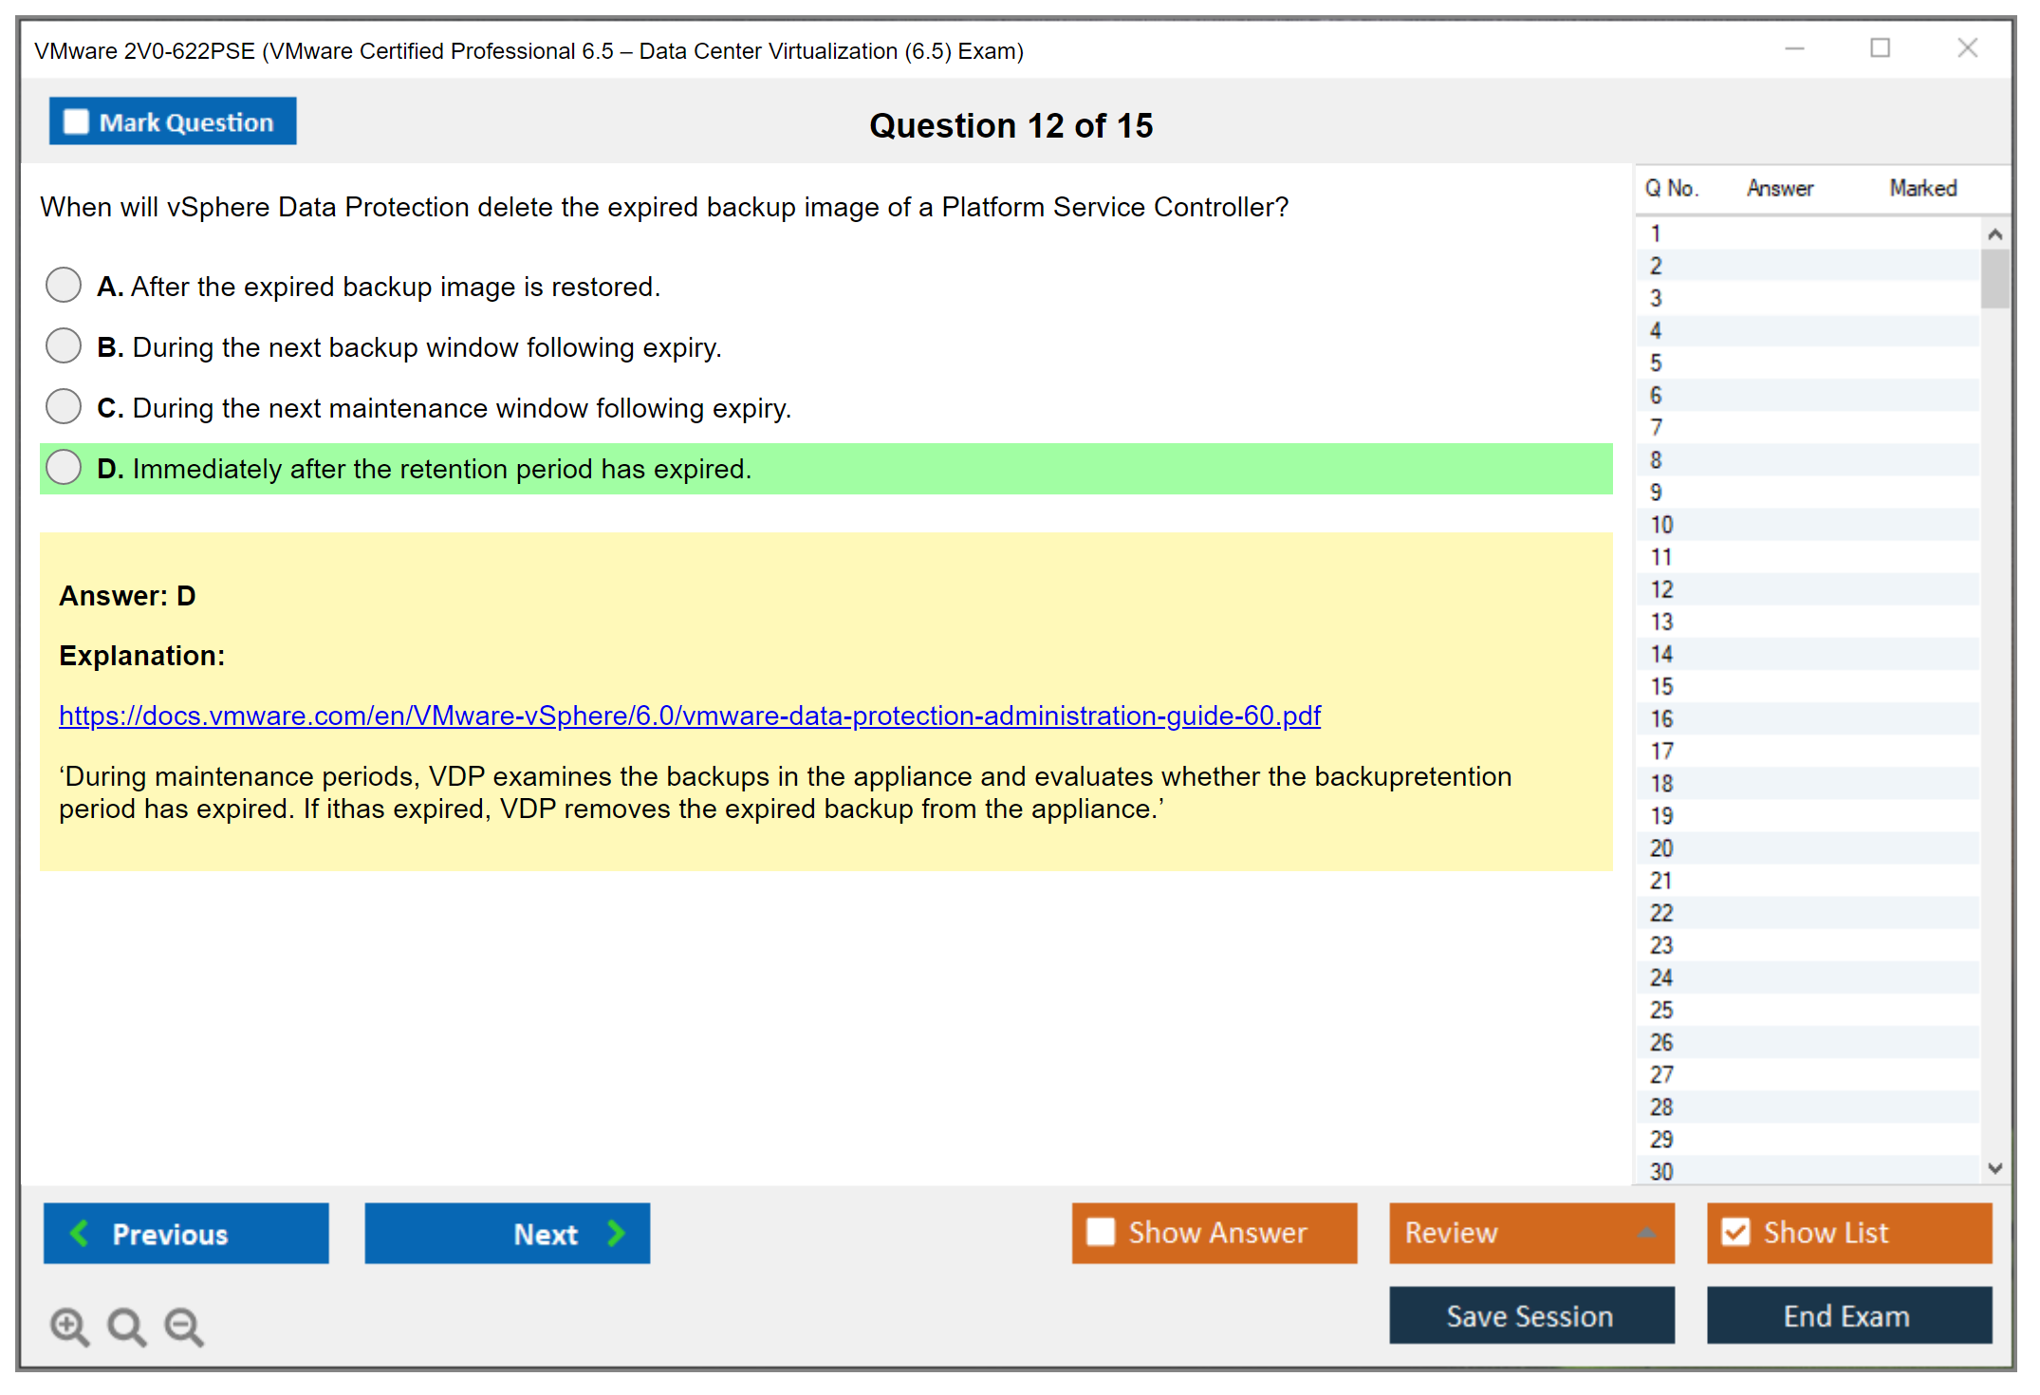Select answer option A radio button
The image size is (2040, 1395).
(64, 285)
